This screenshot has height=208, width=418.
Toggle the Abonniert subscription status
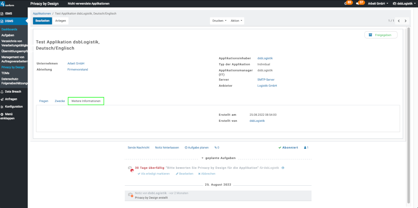[288, 148]
